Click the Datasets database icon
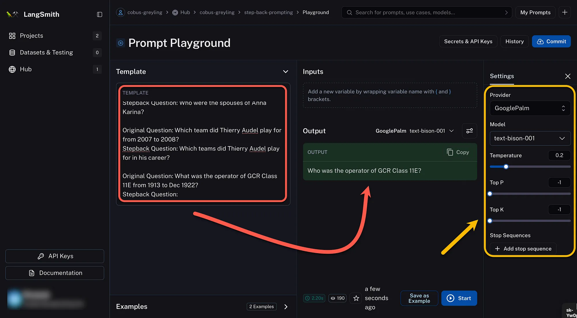This screenshot has width=577, height=318. pyautogui.click(x=12, y=52)
